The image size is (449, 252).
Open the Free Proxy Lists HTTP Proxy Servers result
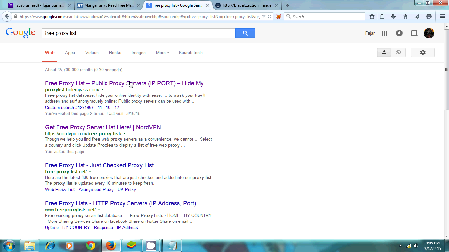click(x=121, y=203)
